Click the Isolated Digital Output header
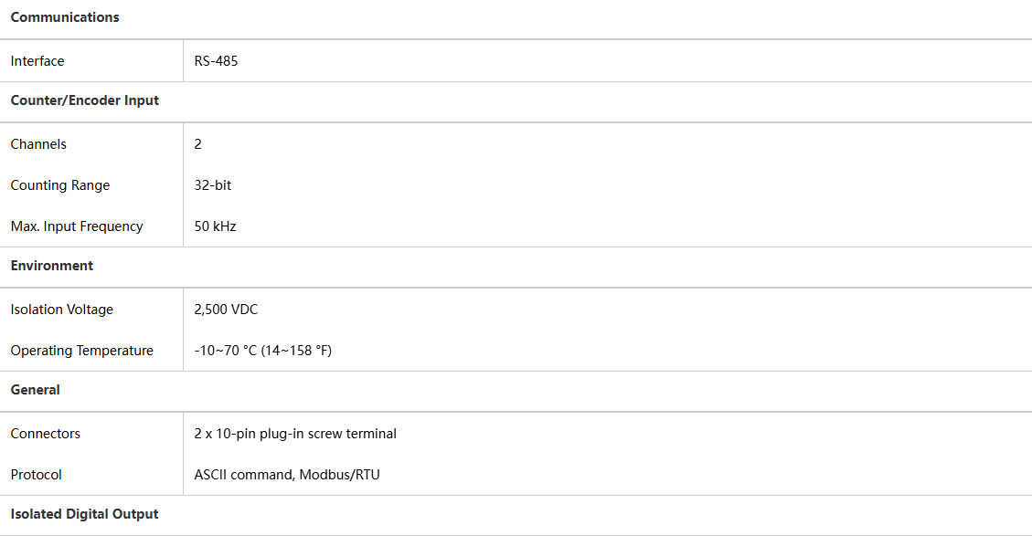Viewport: 1032px width, 536px height. tap(84, 514)
